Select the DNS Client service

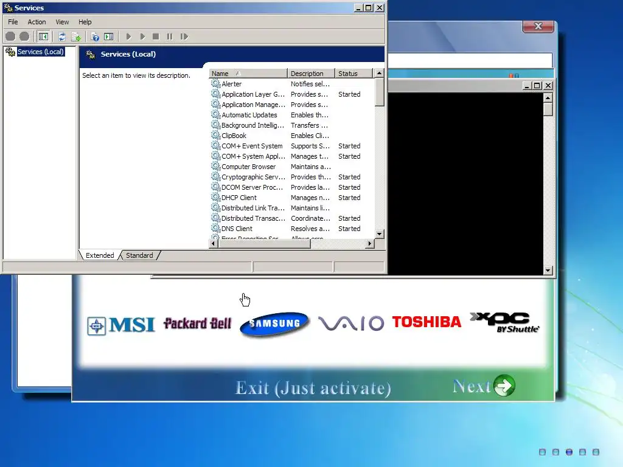[x=292, y=229]
